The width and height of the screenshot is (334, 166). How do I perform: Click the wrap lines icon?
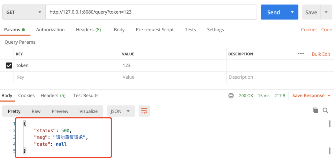[x=144, y=111]
